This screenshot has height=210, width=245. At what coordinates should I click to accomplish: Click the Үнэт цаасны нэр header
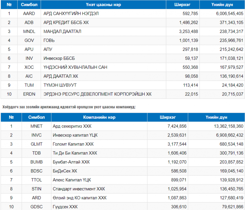(x=103, y=4)
